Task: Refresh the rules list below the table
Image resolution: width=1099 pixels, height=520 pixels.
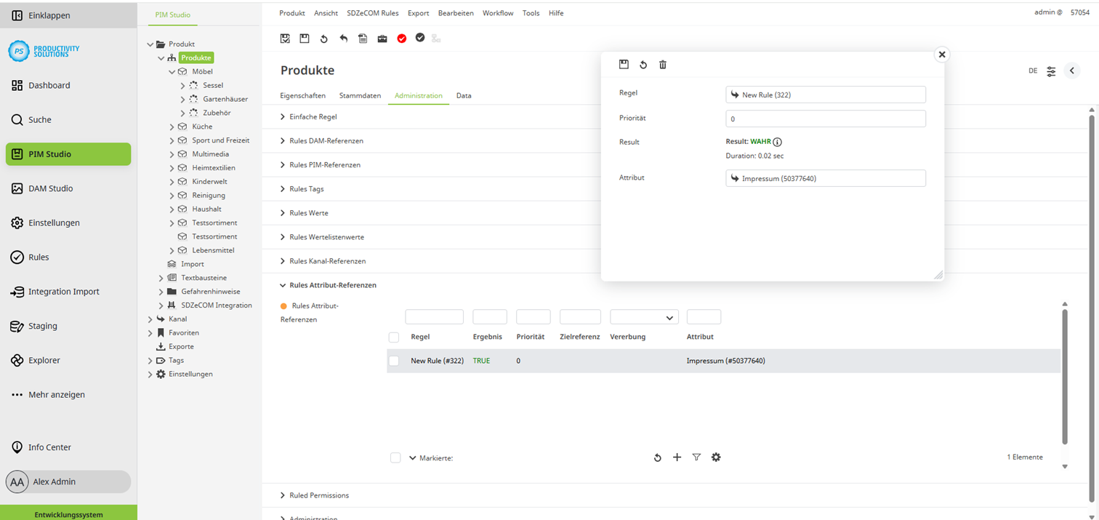Action: [657, 457]
